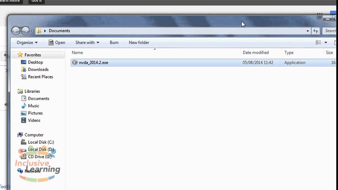Open the Documents library

(39, 98)
